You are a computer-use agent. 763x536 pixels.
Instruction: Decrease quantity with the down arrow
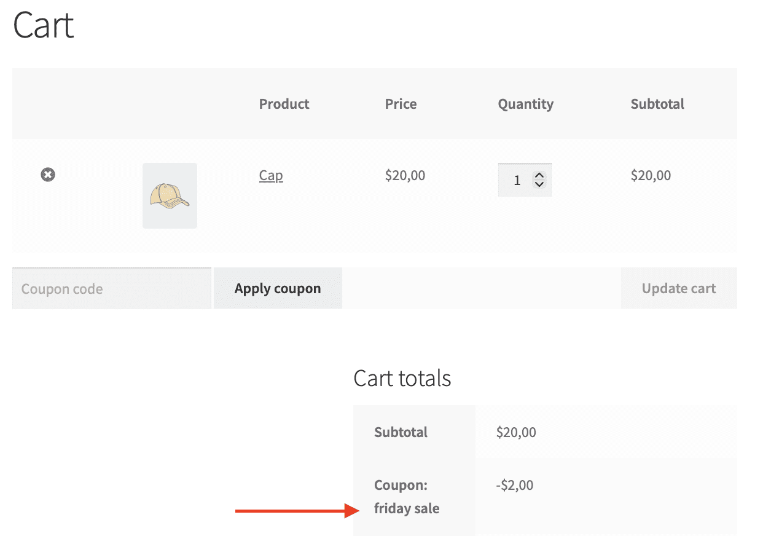click(x=539, y=184)
